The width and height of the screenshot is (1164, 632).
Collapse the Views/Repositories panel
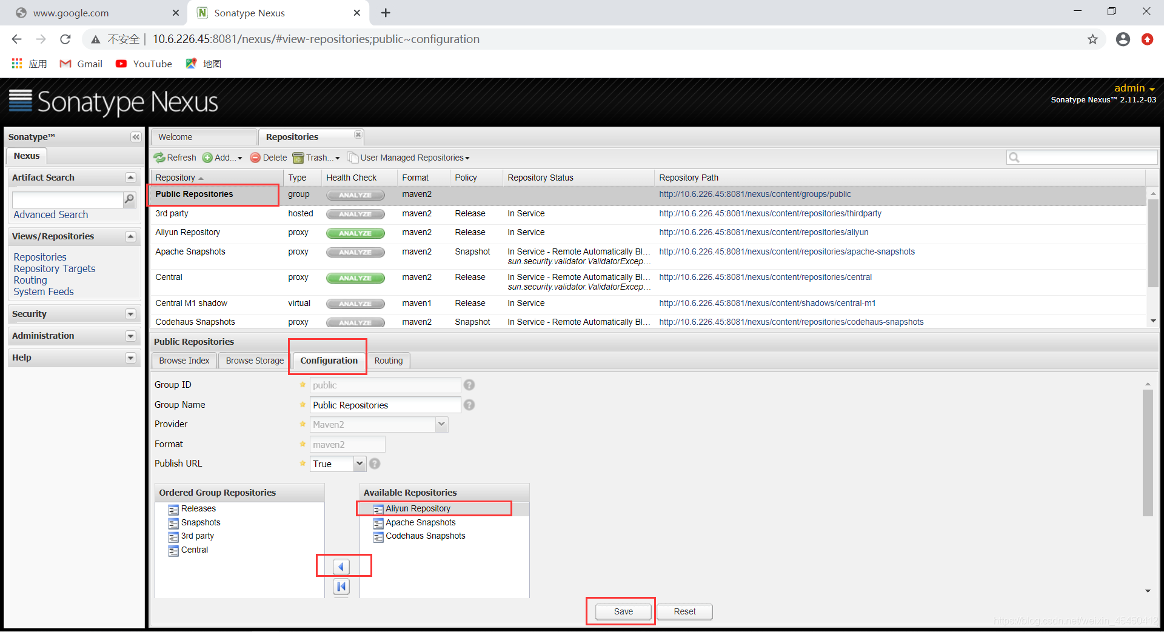pos(130,236)
